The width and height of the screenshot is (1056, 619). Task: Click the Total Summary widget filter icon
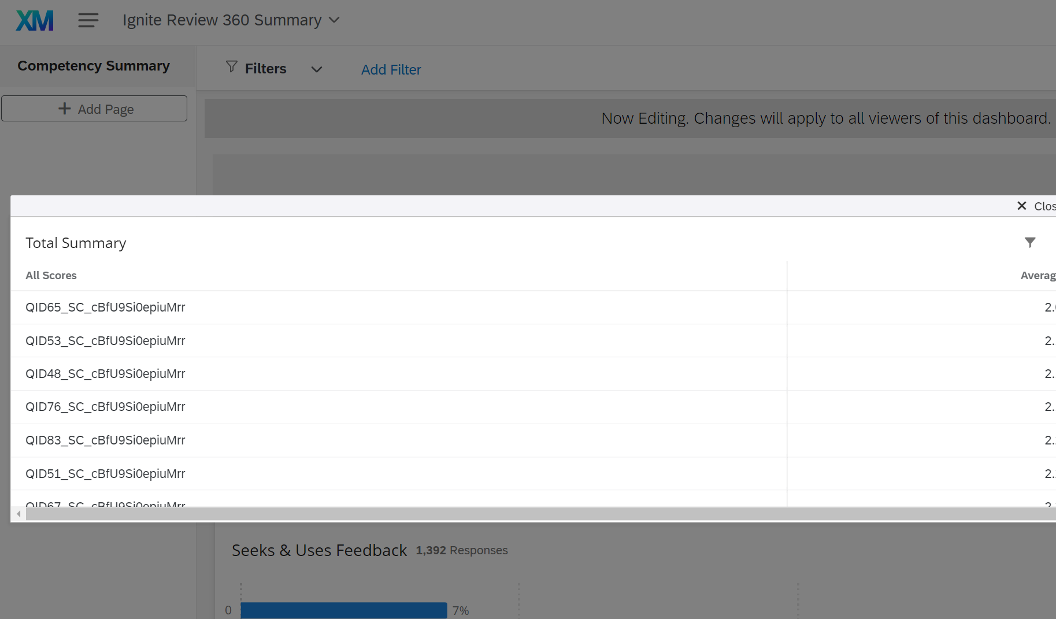(1030, 242)
